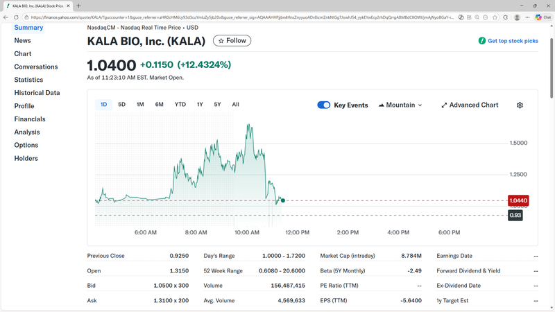555x312 pixels.
Task: Go to Analysis section
Action: click(x=27, y=132)
